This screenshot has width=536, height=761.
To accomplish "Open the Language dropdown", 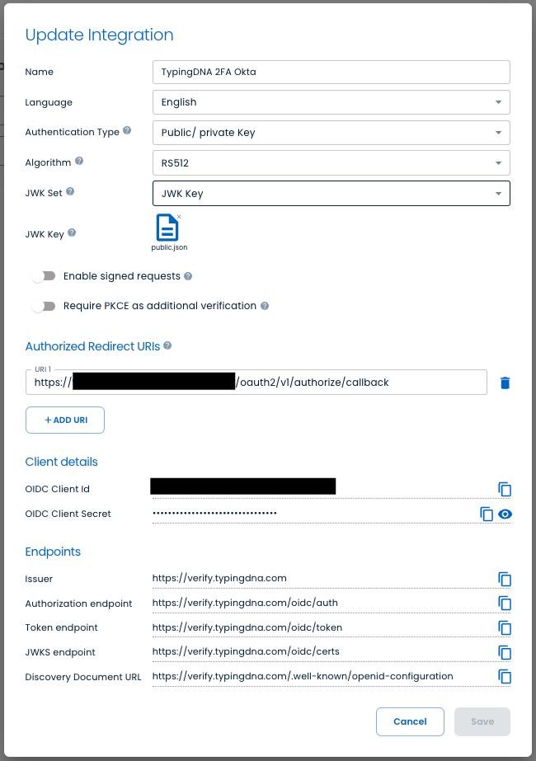I will tap(331, 102).
